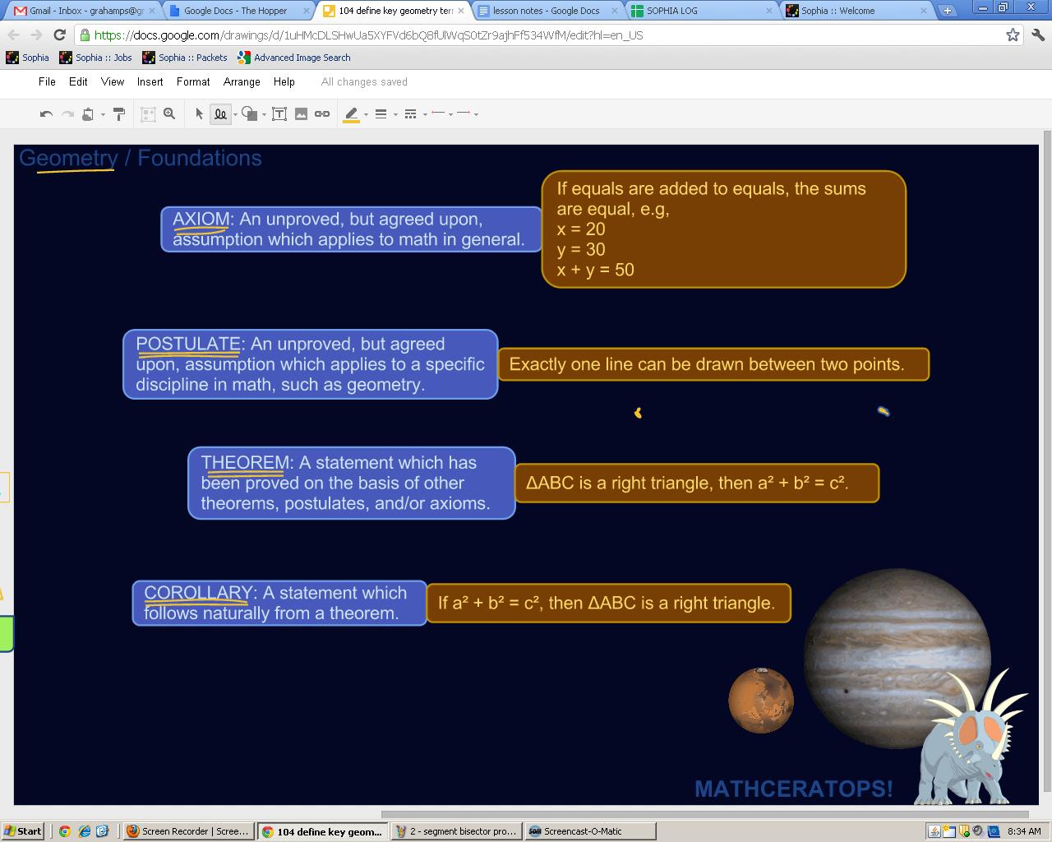Click the Insert link chain icon

[x=322, y=114]
